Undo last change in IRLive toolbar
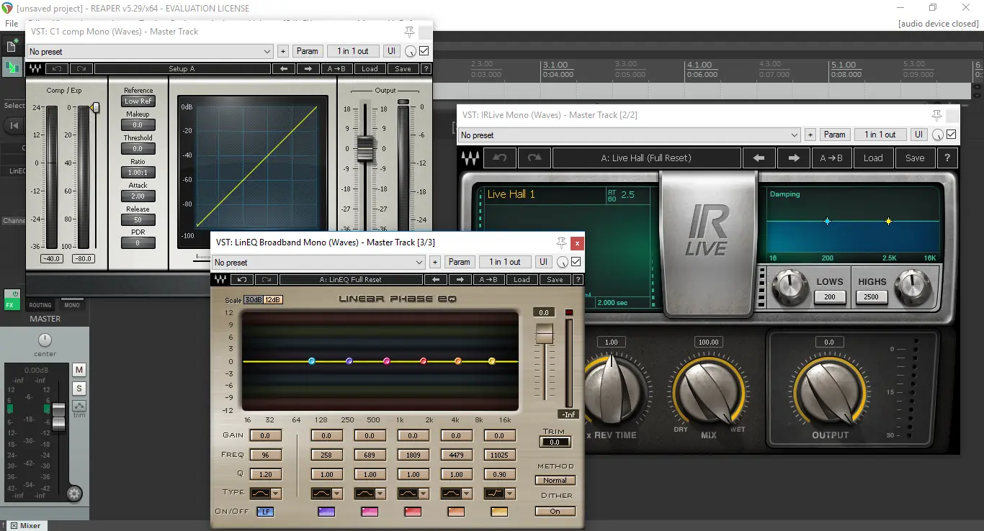The image size is (984, 531). [x=499, y=158]
